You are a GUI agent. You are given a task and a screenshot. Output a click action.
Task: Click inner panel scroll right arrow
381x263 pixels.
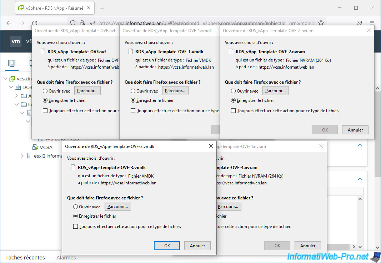[354, 247]
